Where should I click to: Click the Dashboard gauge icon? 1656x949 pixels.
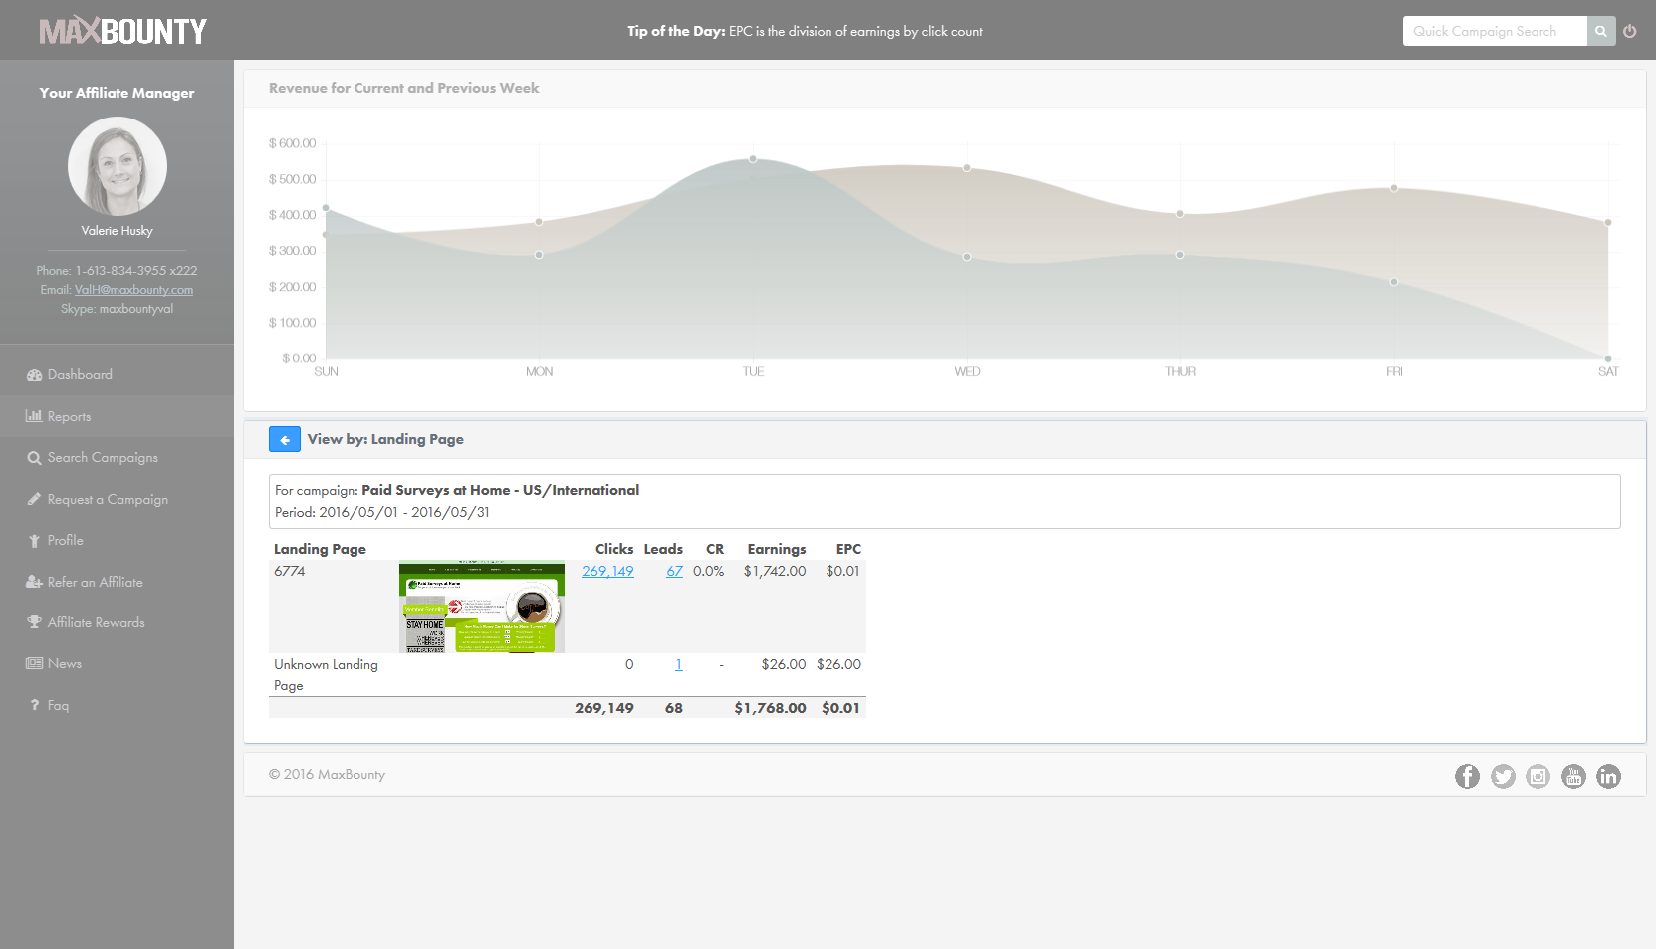tap(34, 375)
